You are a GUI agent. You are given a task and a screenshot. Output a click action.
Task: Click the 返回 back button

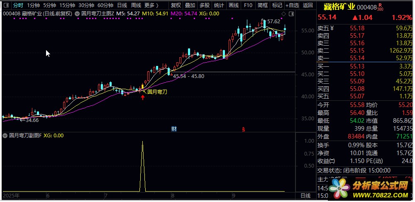point(308,5)
